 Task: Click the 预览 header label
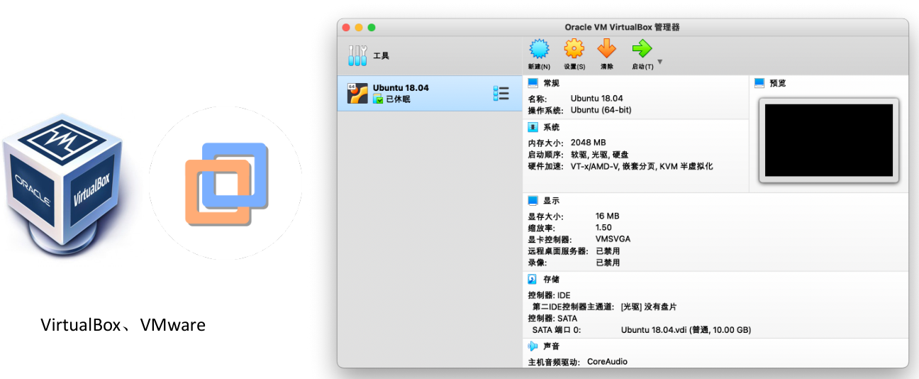coord(778,83)
